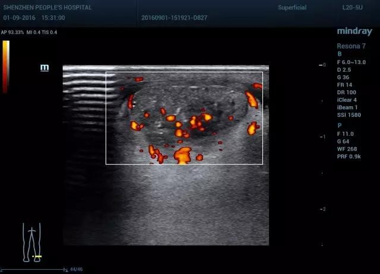Select the P power mode section label
The height and width of the screenshot is (274, 380).
click(x=340, y=126)
